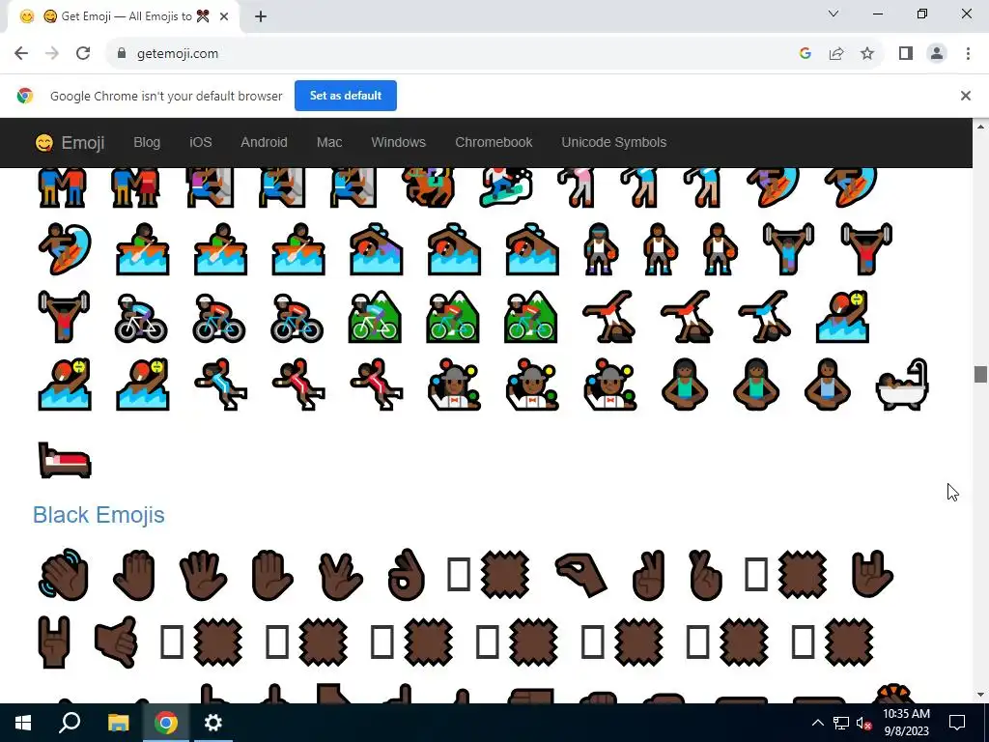
Task: Navigate to the Mac section
Action: pyautogui.click(x=329, y=142)
